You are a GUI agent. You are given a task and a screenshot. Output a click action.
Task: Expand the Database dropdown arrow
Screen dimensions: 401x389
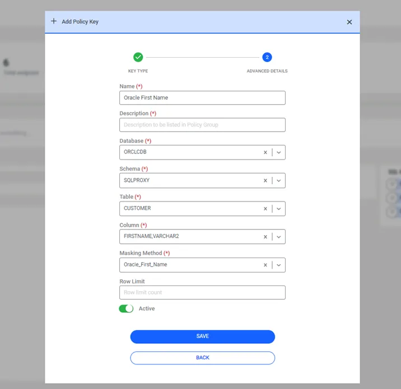click(279, 152)
